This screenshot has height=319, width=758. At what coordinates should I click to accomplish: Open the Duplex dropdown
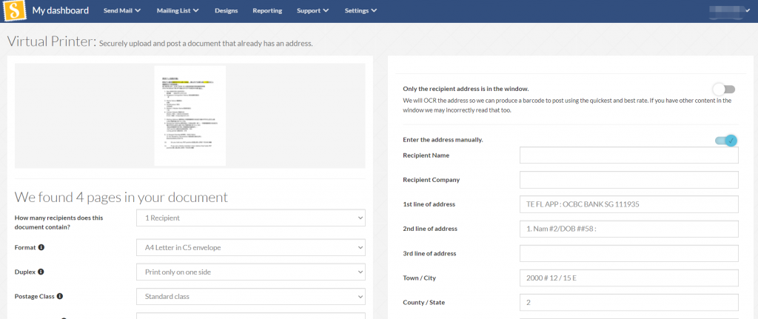click(250, 272)
